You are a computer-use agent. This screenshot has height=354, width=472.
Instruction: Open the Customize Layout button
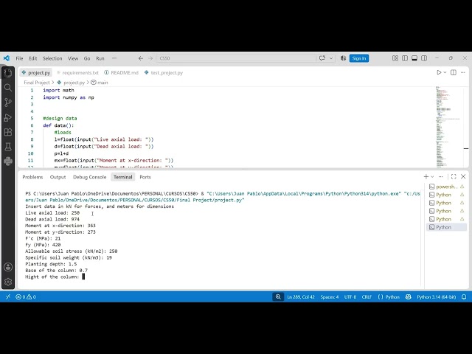(x=395, y=58)
